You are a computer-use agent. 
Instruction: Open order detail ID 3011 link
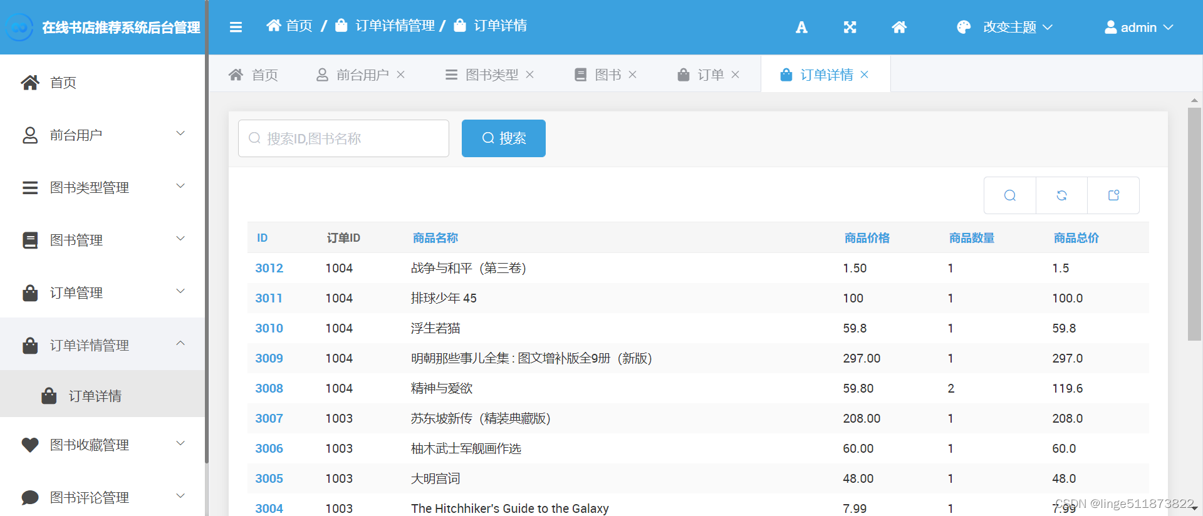pos(269,298)
